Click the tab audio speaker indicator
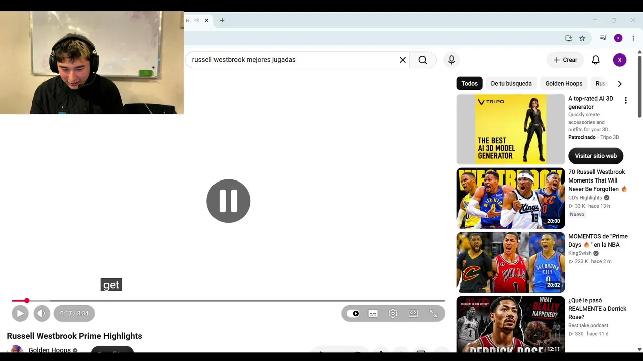 (x=196, y=20)
